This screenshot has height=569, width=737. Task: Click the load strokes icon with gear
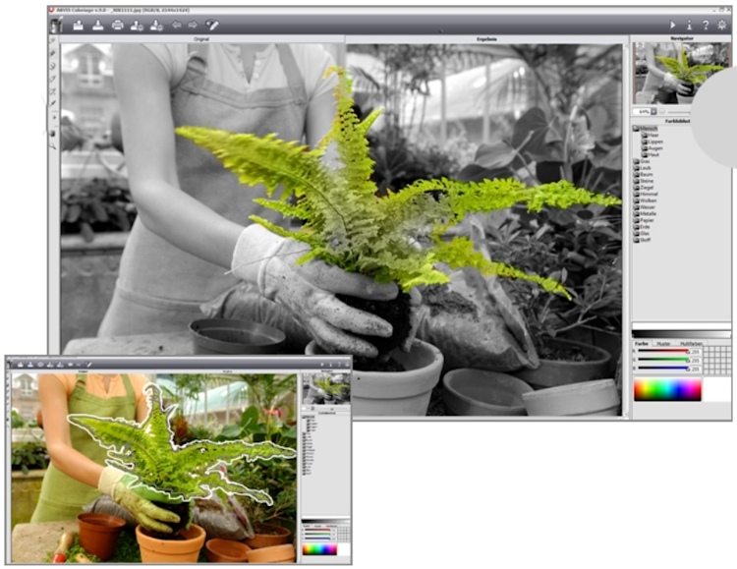[137, 26]
